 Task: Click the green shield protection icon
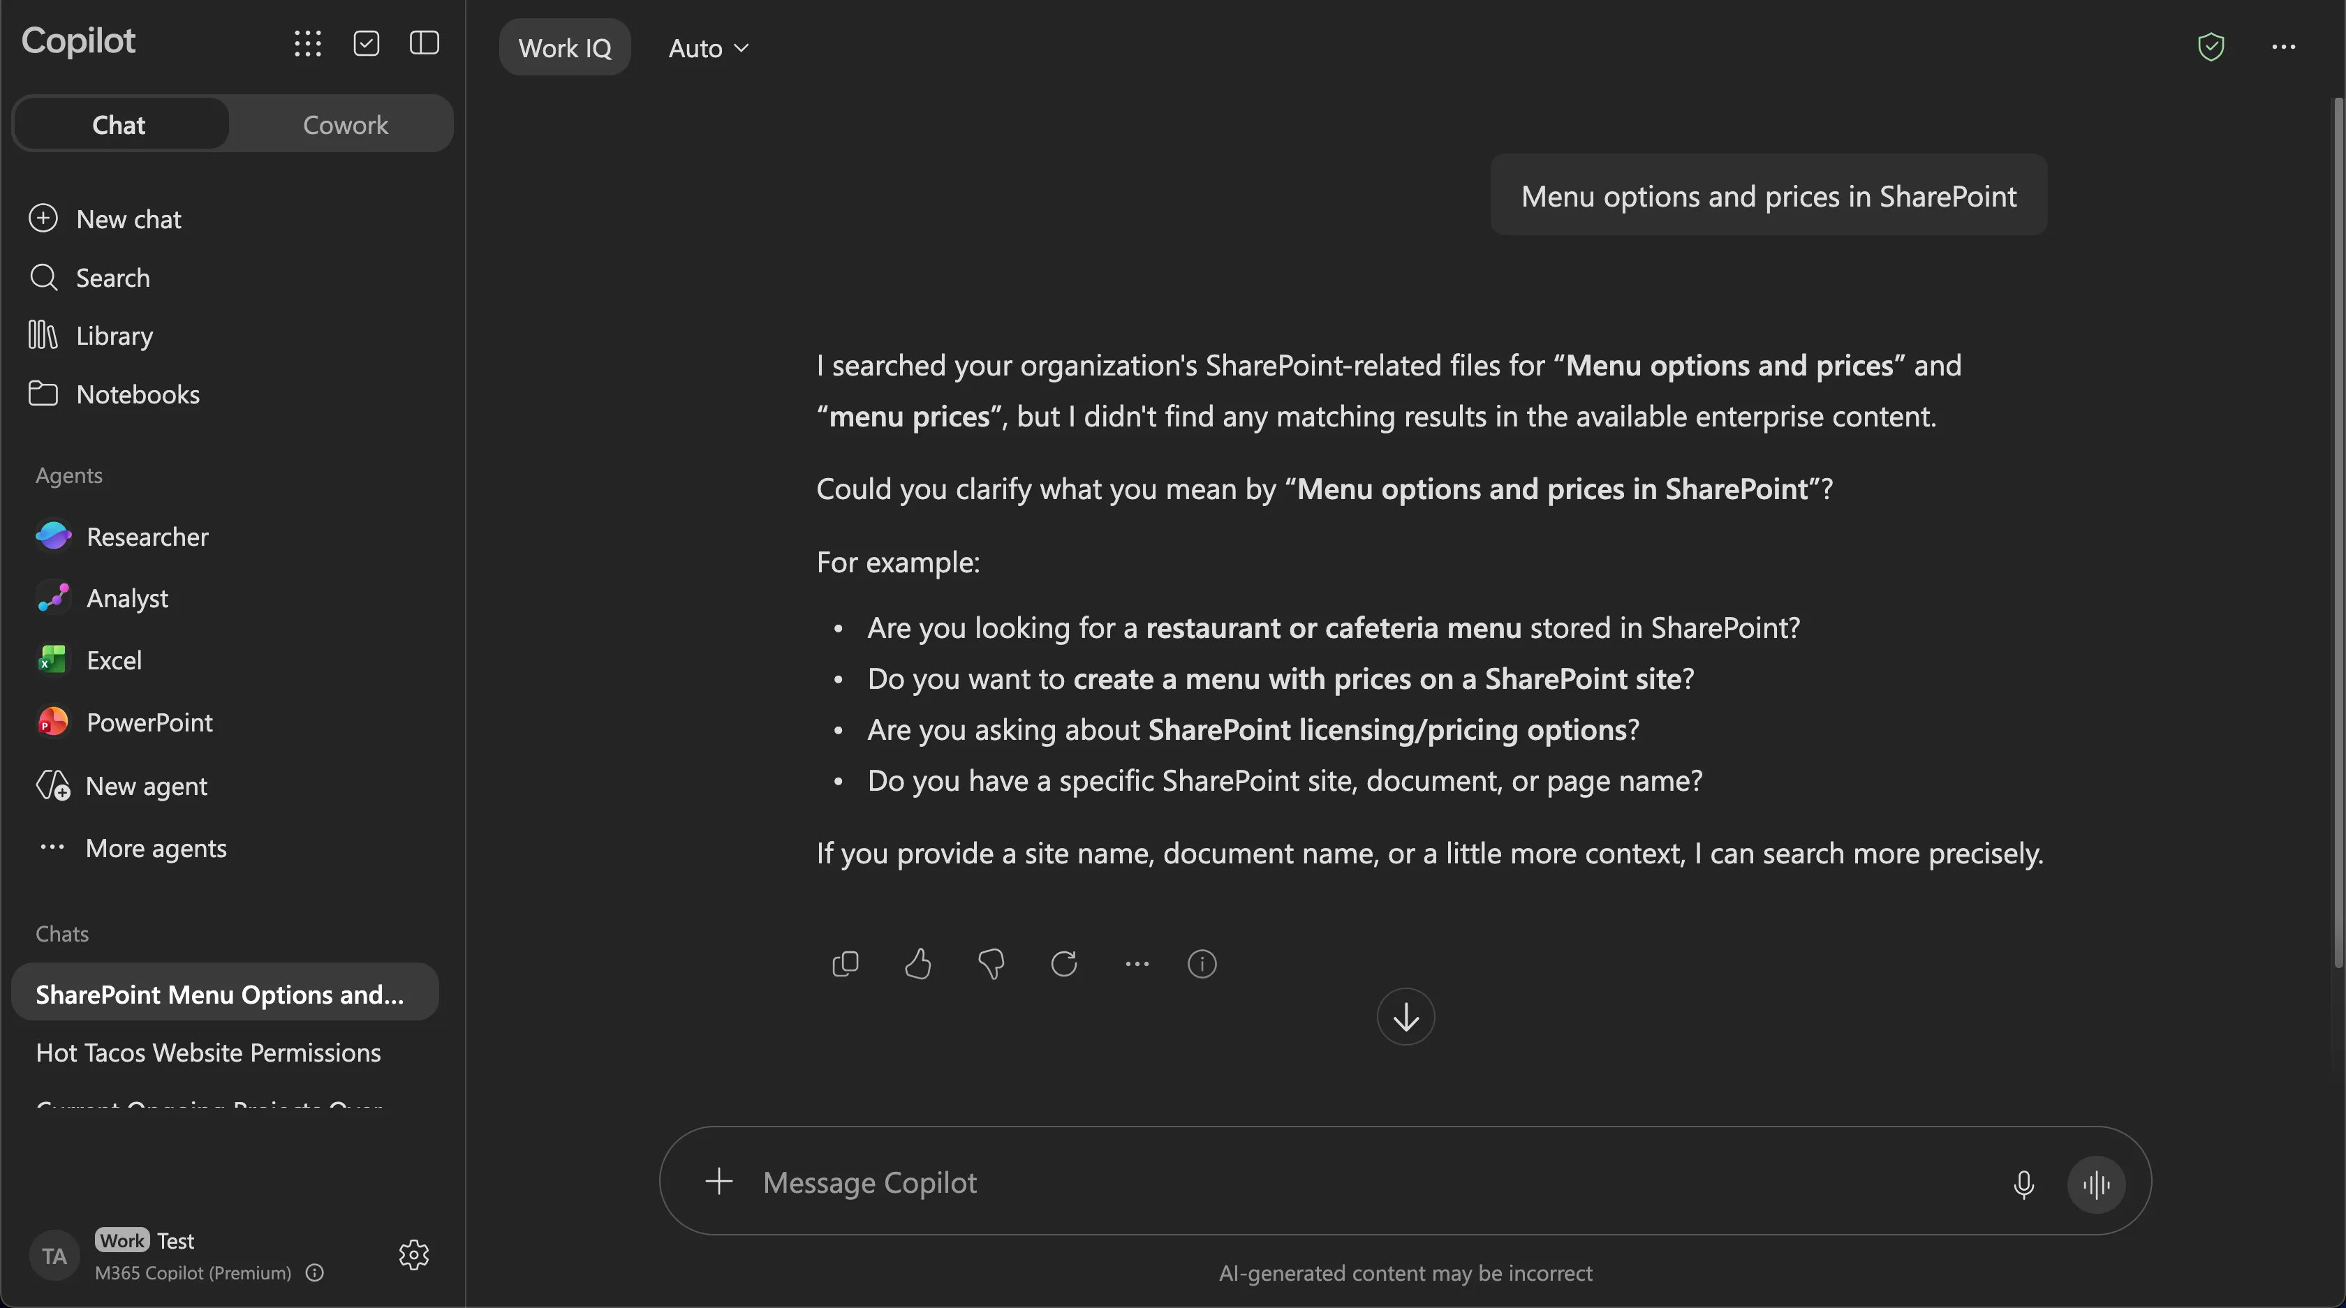point(2211,47)
